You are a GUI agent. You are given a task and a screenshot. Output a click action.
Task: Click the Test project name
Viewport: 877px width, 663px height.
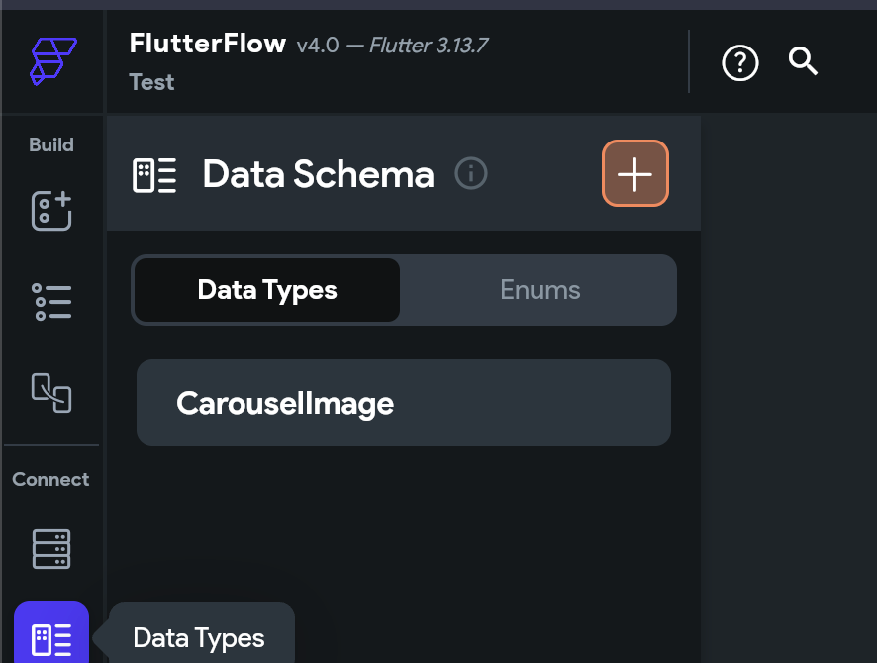coord(151,82)
